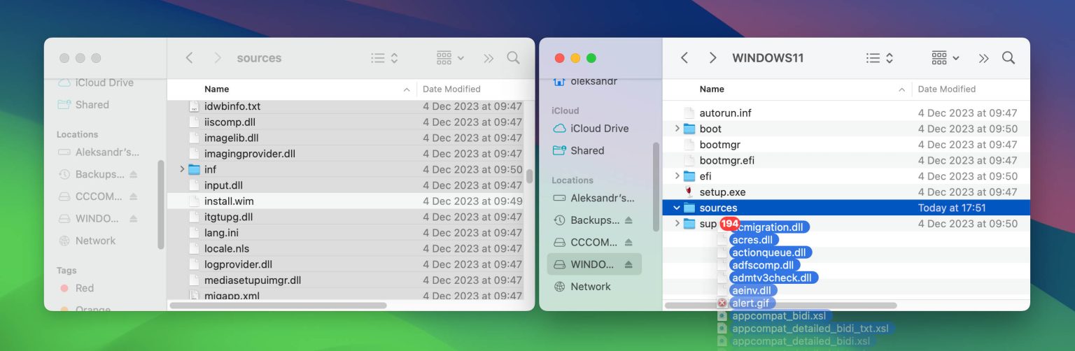Go back in the sources window
This screenshot has height=351, width=1075.
(x=189, y=58)
